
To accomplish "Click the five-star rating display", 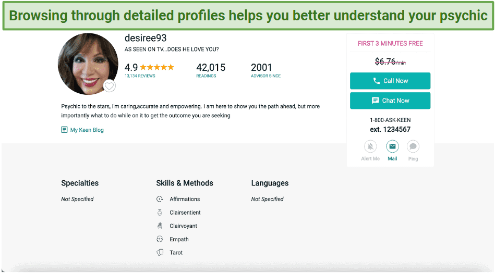I will pos(157,67).
